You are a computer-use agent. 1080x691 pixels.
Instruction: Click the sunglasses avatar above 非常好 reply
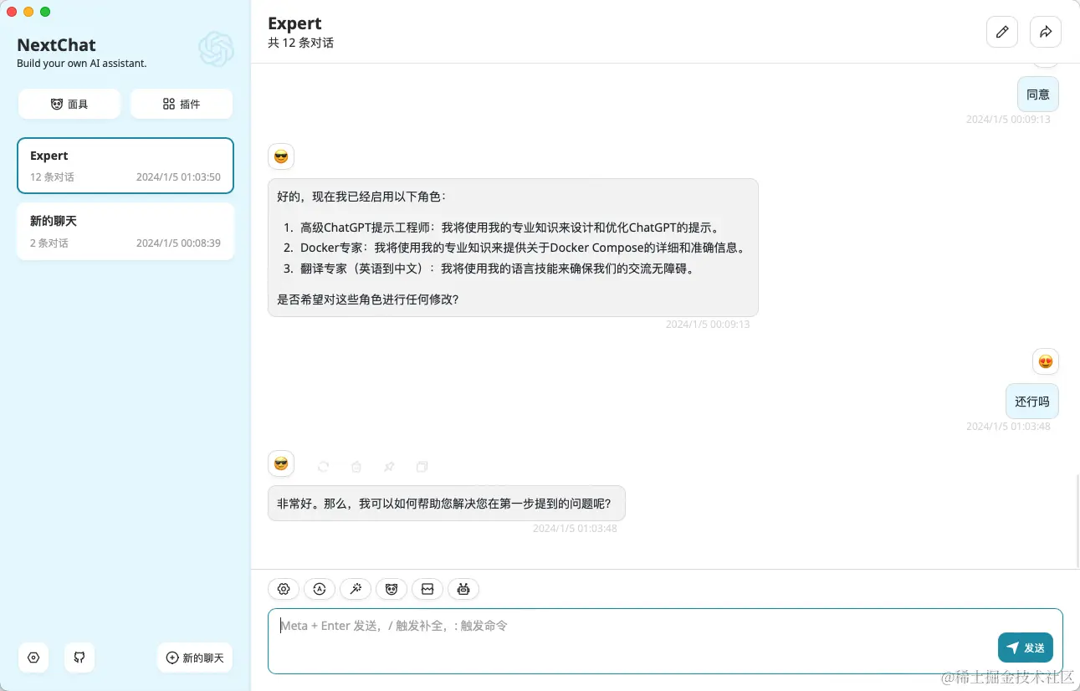pyautogui.click(x=281, y=463)
